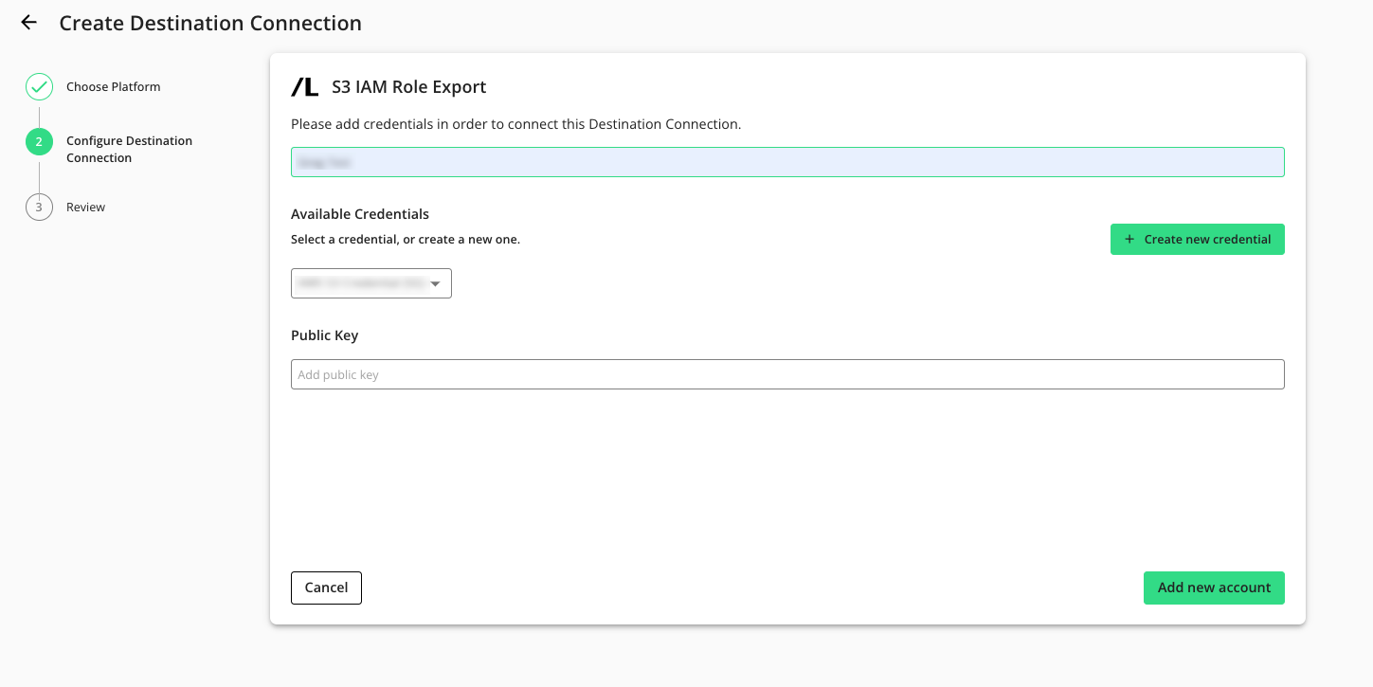Click the Available Credentials heading
The image size is (1373, 687).
tap(360, 214)
